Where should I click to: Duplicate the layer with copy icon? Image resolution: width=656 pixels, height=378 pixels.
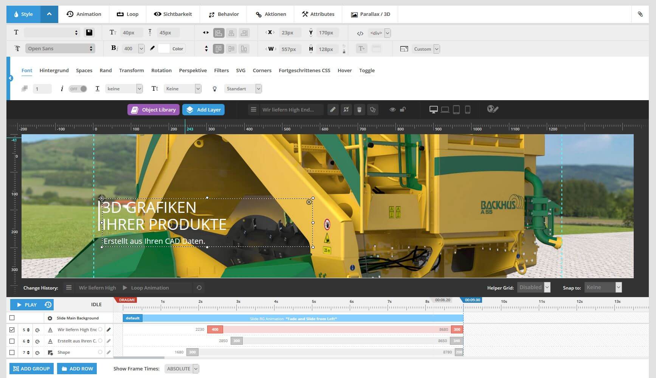(373, 110)
